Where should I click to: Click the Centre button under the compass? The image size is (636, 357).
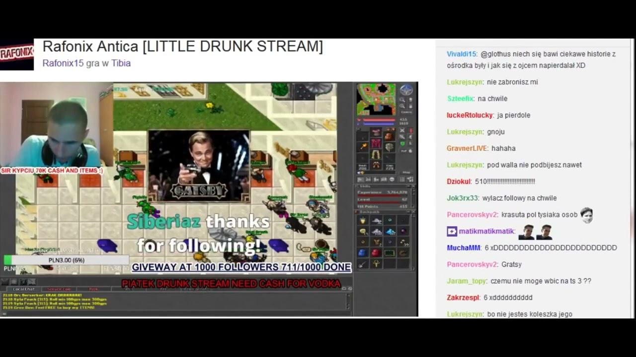(406, 112)
